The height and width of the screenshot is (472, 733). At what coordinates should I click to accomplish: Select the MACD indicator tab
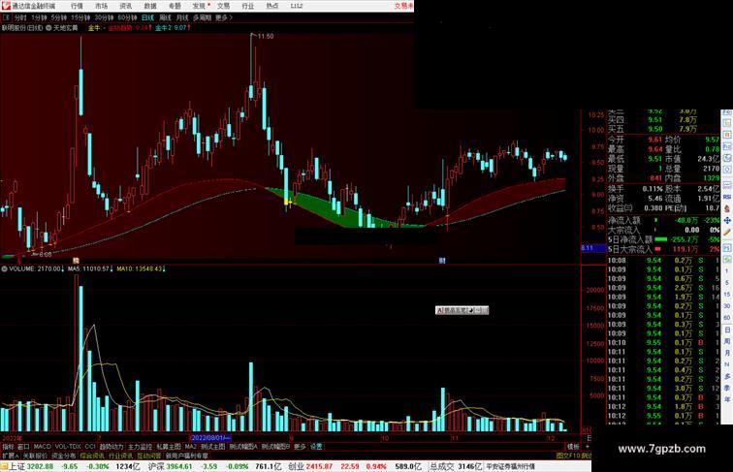click(42, 447)
